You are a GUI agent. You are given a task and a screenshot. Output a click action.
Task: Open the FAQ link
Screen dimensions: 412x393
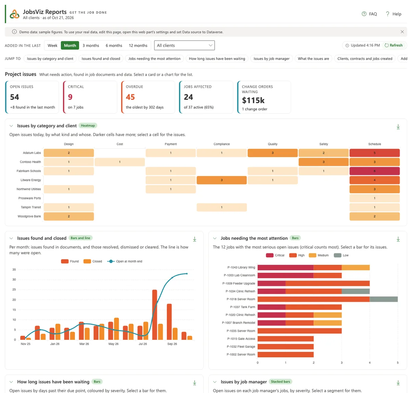pyautogui.click(x=369, y=14)
